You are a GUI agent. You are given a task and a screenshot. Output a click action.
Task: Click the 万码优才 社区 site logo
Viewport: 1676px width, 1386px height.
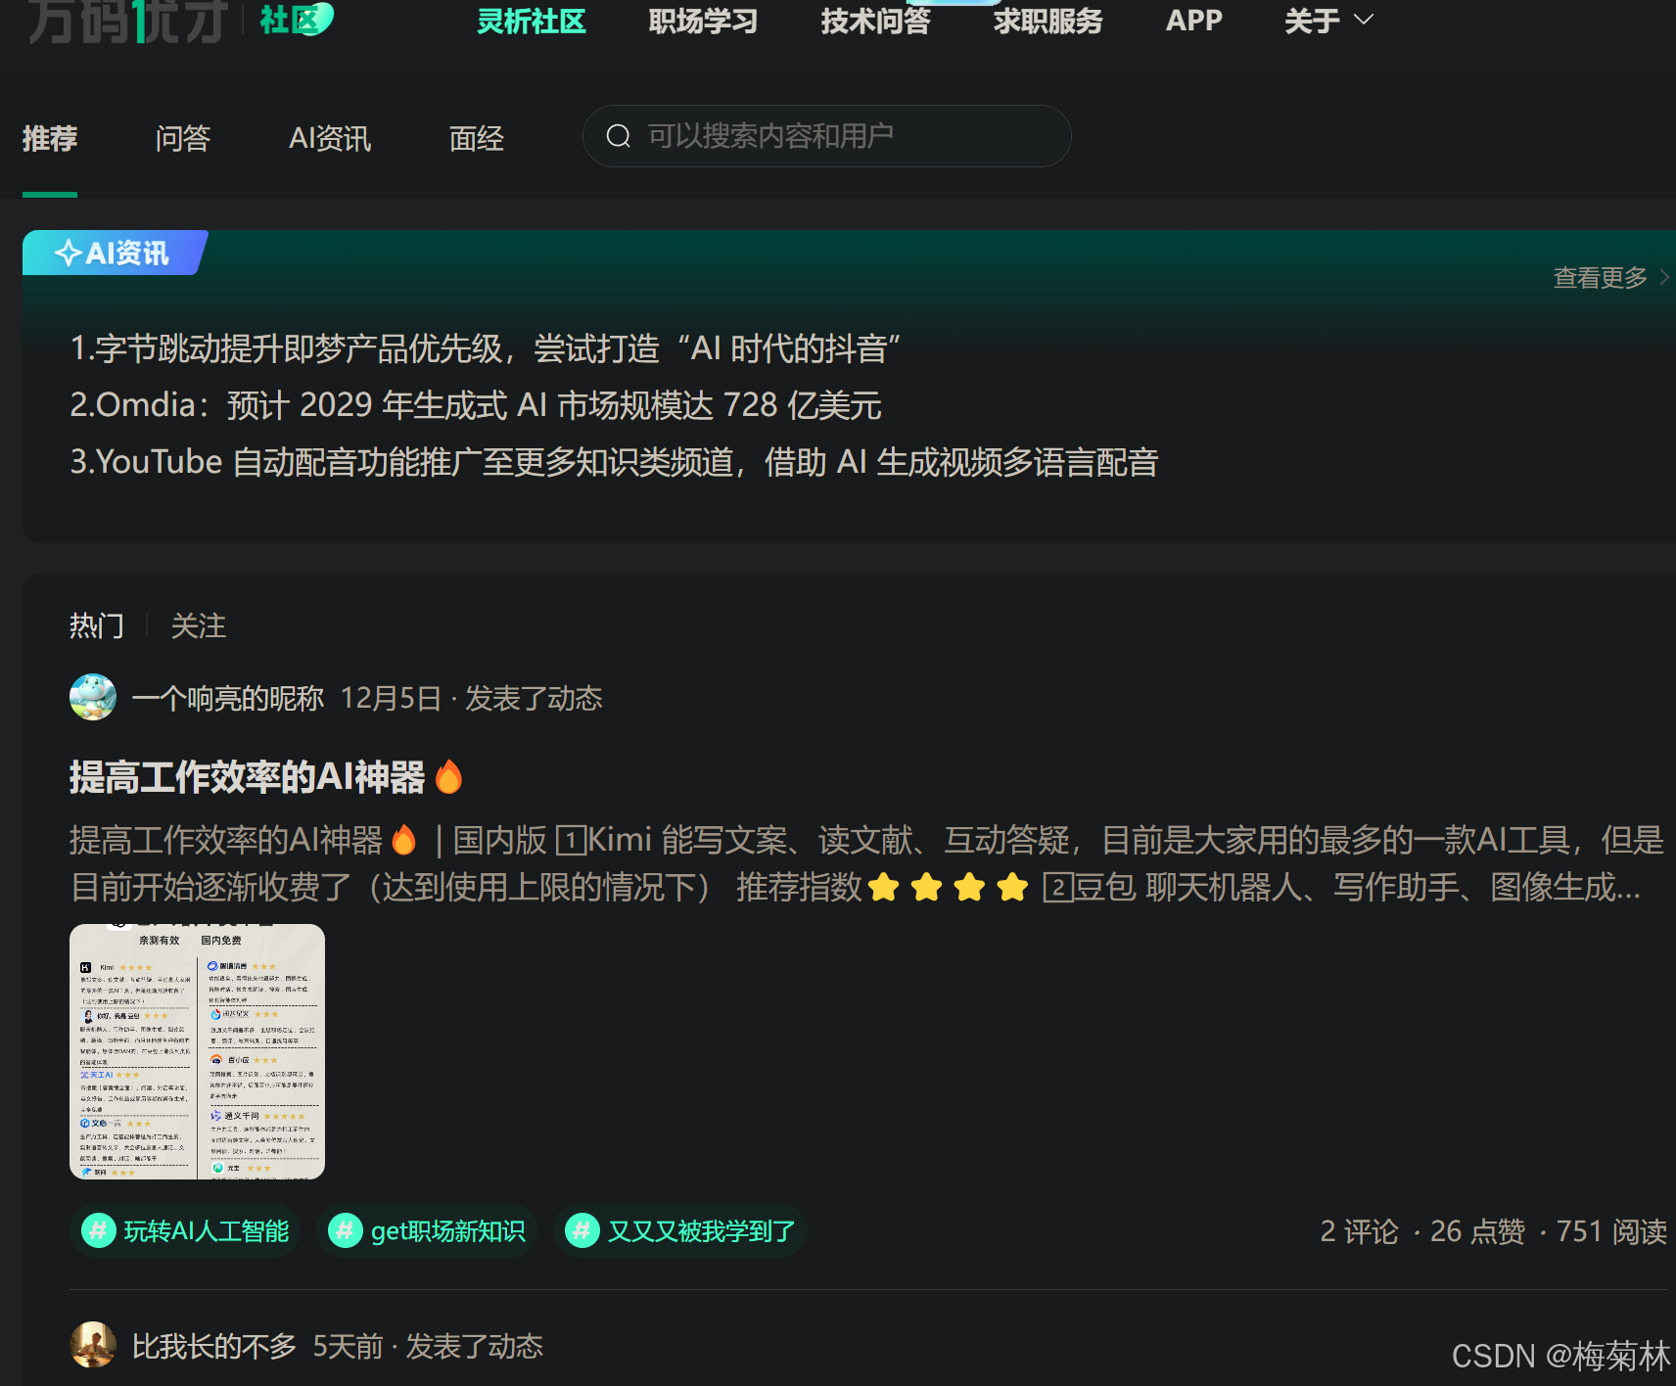[x=181, y=20]
